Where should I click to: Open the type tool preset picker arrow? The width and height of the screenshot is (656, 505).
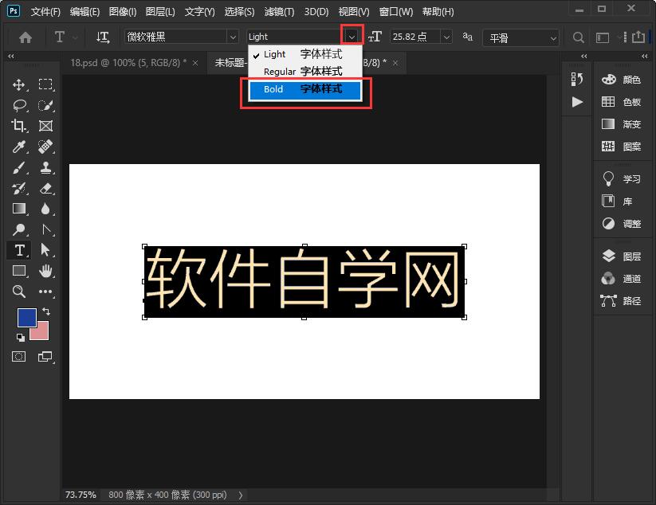click(75, 37)
